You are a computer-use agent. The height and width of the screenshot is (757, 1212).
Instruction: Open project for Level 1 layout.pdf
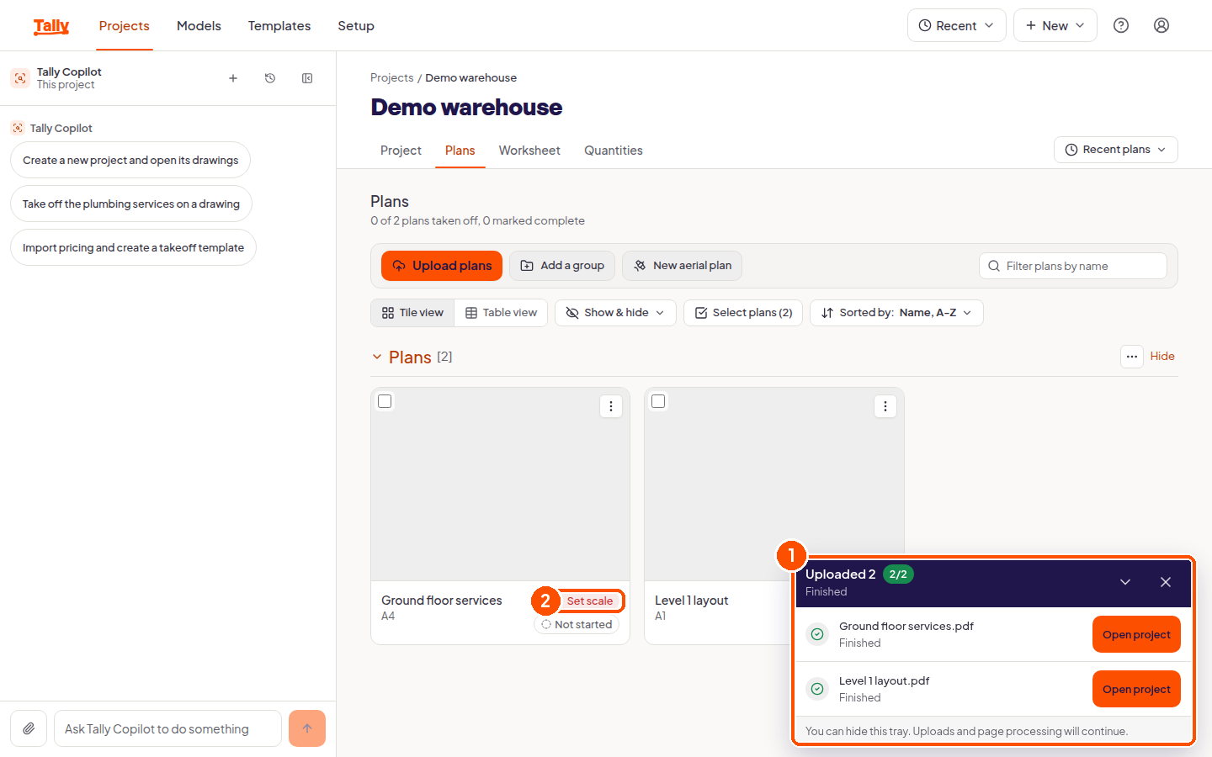tap(1136, 689)
